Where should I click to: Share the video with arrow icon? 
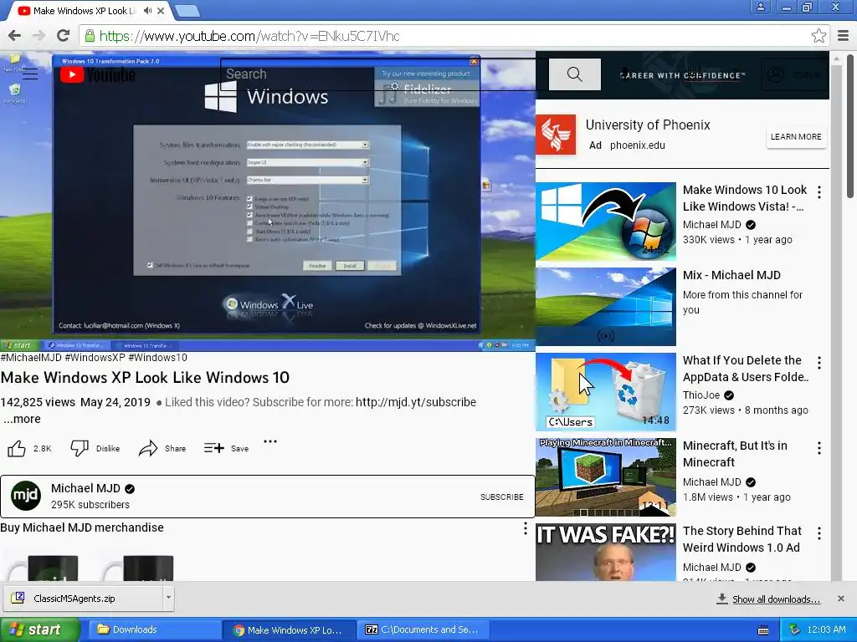coord(147,448)
